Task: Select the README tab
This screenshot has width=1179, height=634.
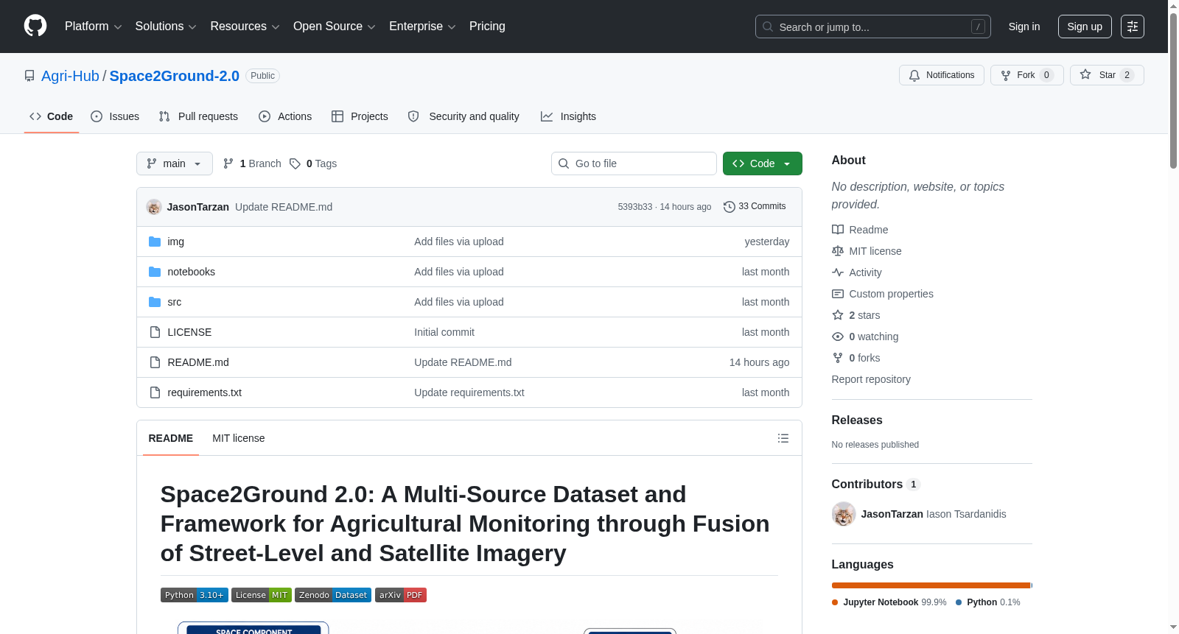Action: click(x=171, y=438)
